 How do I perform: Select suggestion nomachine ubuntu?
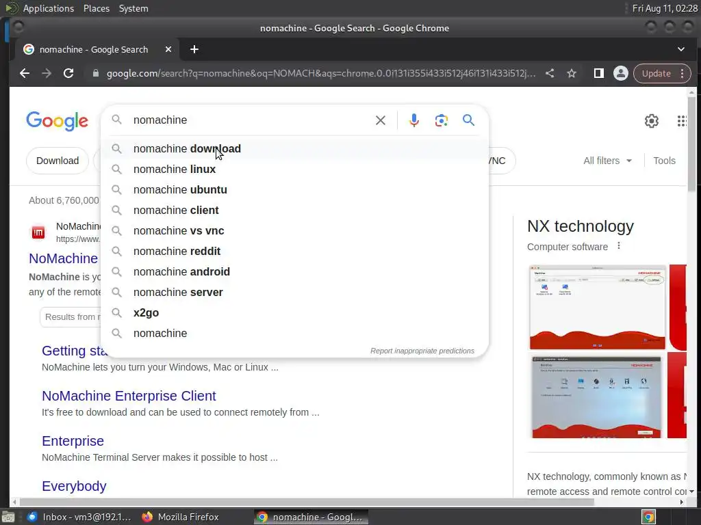click(295, 190)
